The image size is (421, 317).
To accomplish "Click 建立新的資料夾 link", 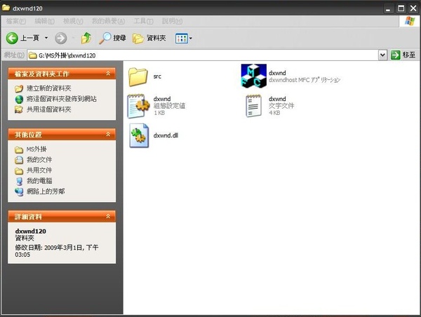I will pyautogui.click(x=49, y=88).
